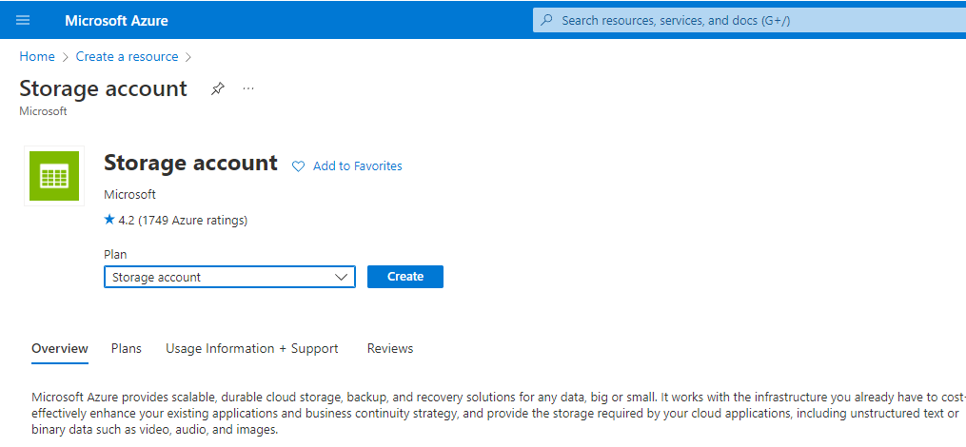
Task: Click the green Storage account logo
Action: 54,176
